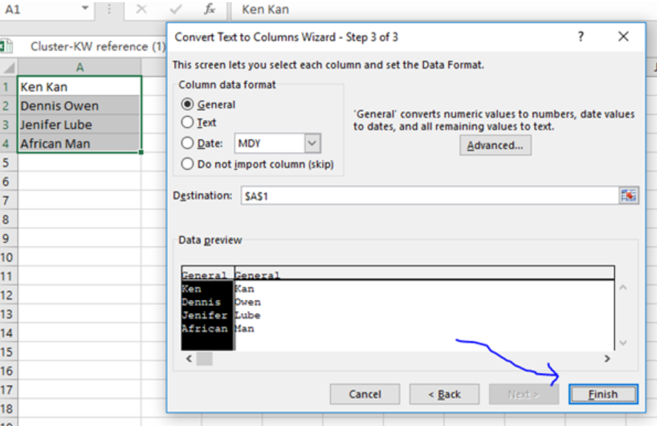Select the Date column data format
This screenshot has width=657, height=426.
click(188, 143)
